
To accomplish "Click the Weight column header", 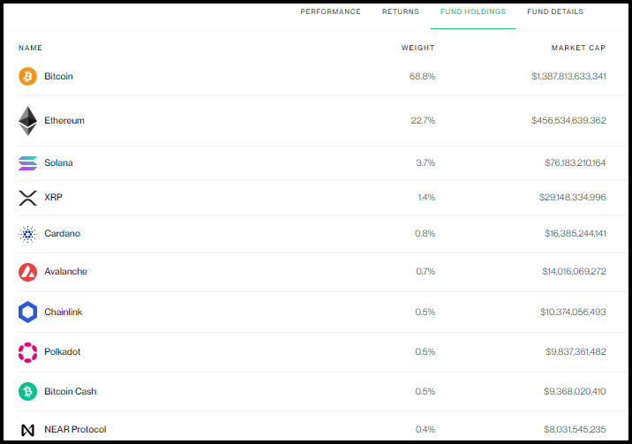I will [x=418, y=48].
